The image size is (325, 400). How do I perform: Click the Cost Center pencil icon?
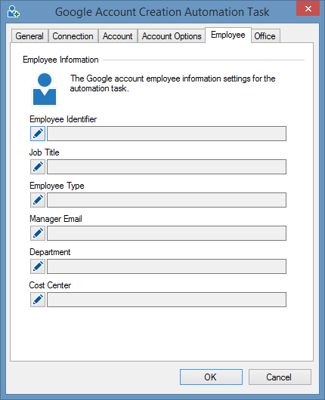tap(38, 300)
